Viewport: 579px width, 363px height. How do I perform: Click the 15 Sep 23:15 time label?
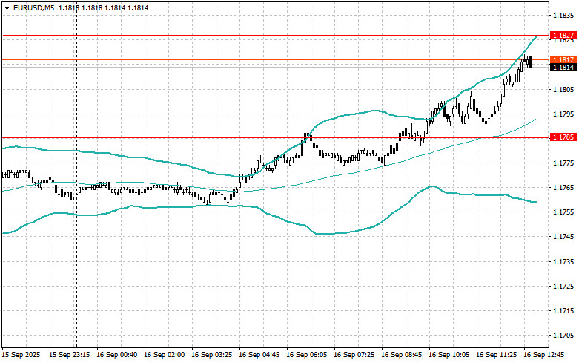[70, 355]
